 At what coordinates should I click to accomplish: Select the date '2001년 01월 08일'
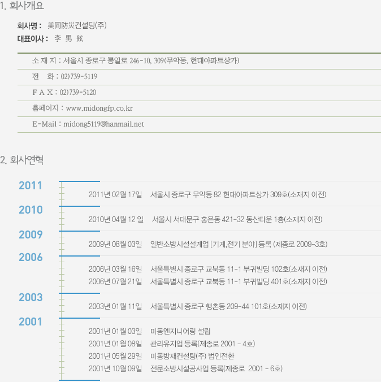click(x=115, y=344)
